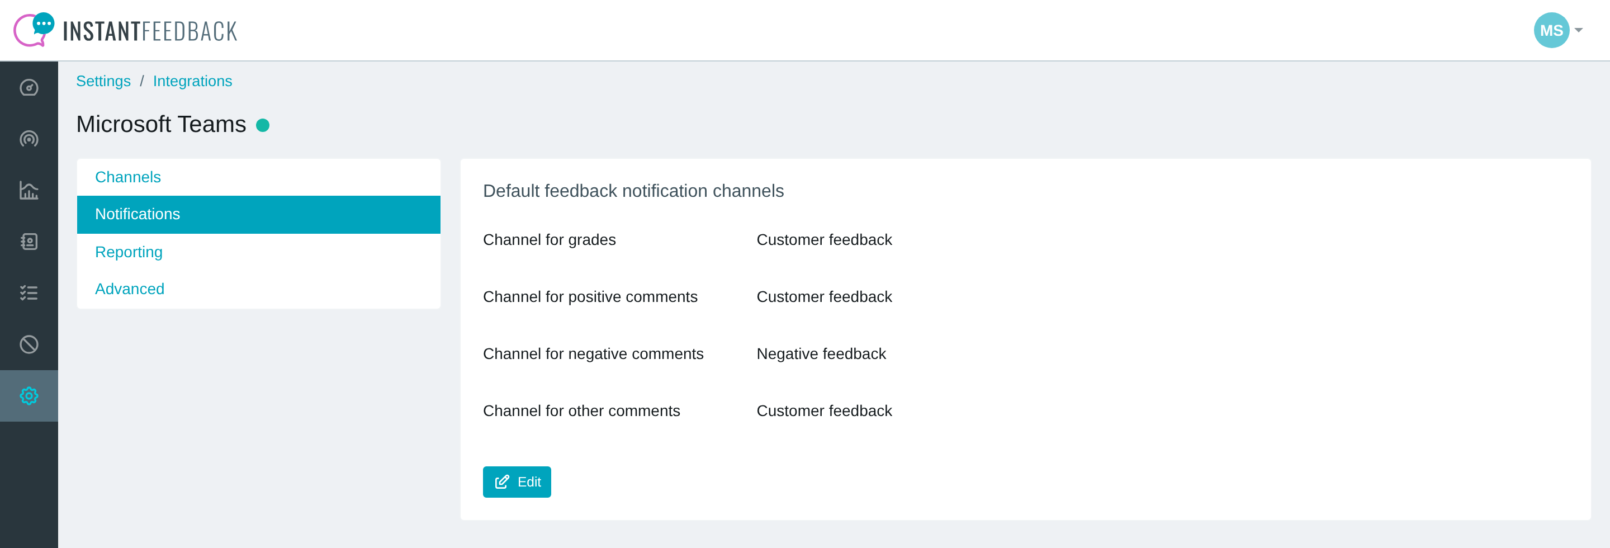The width and height of the screenshot is (1610, 548).
Task: Expand the user menu dropdown arrow
Action: (1579, 30)
